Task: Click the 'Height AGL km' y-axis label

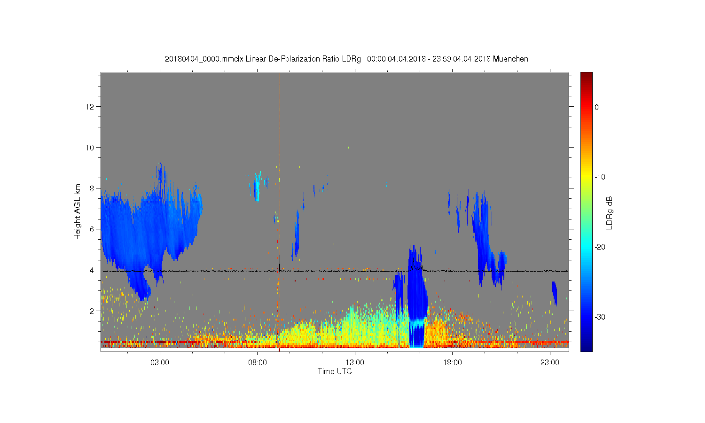Action: (78, 211)
